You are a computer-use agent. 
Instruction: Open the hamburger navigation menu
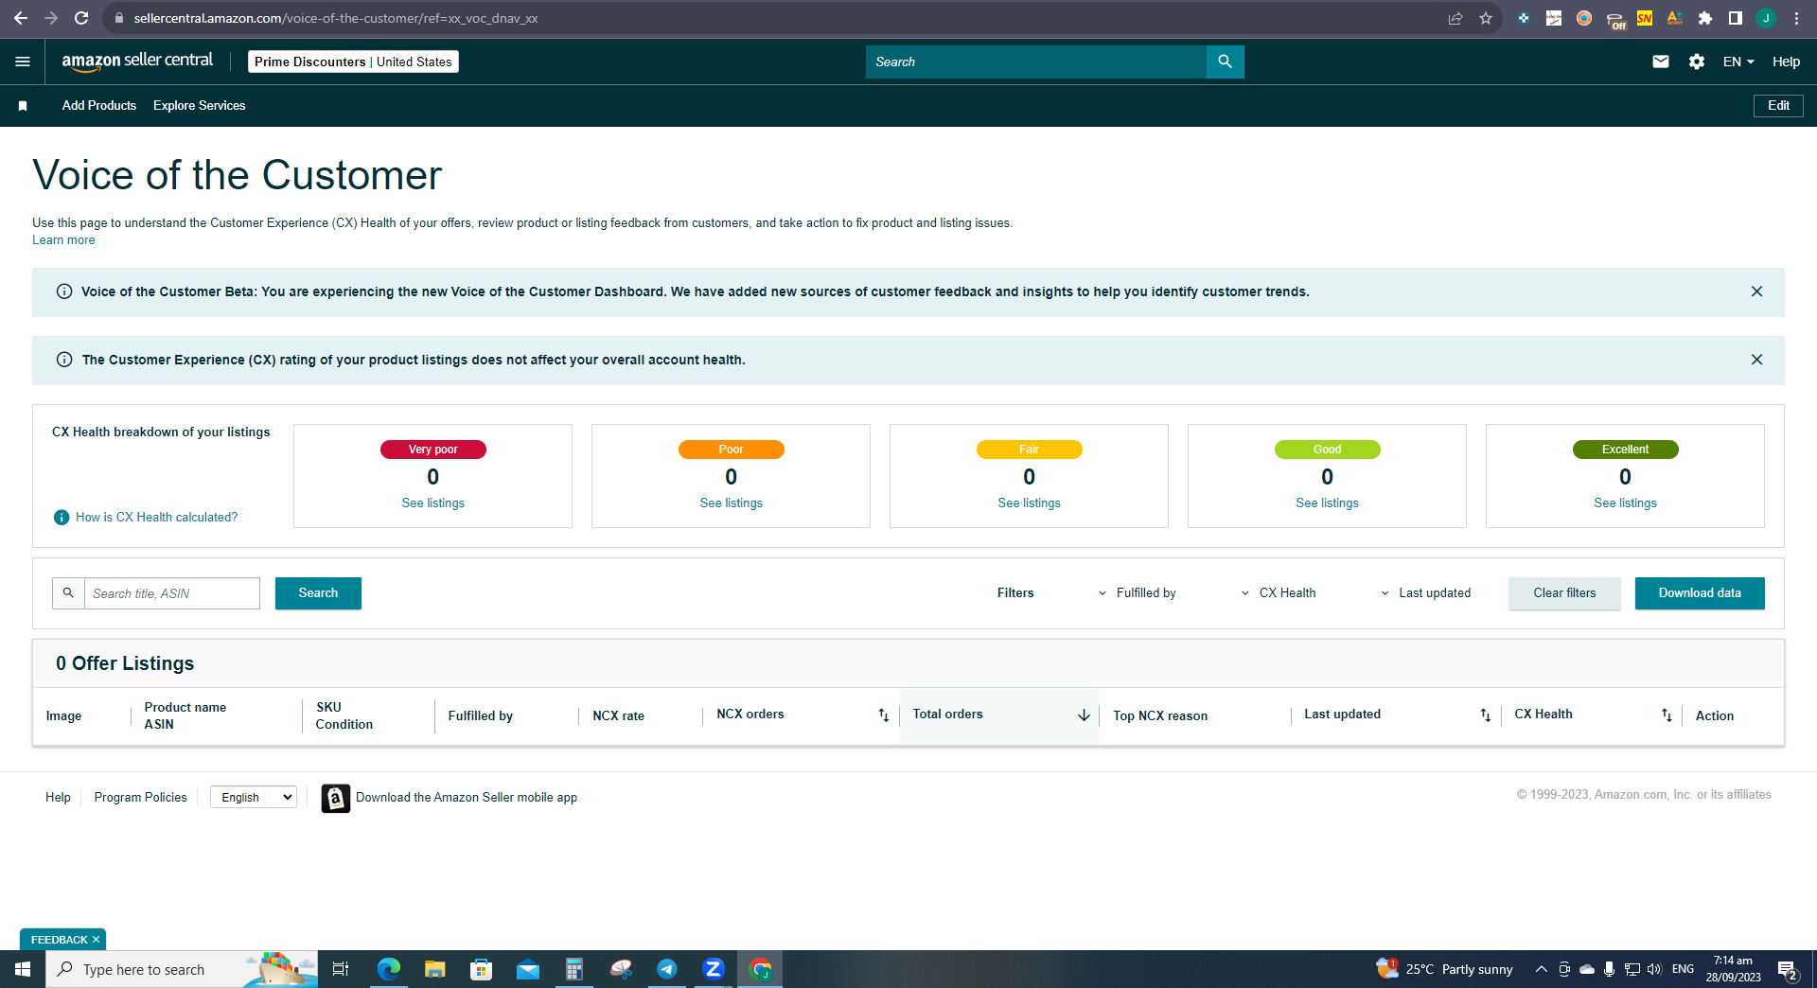click(23, 62)
